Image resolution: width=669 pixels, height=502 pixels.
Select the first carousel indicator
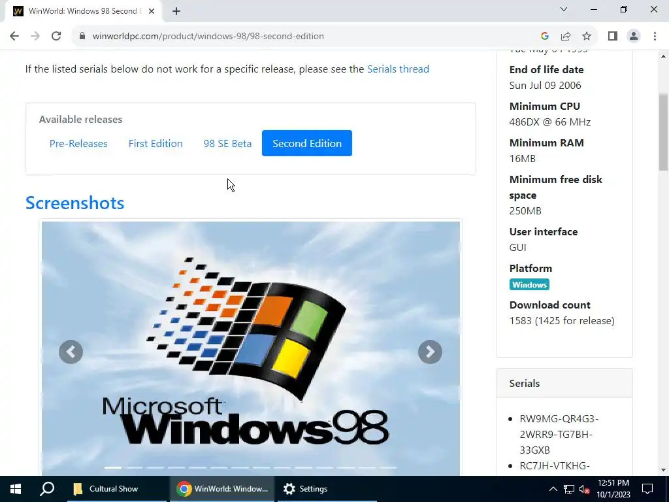112,468
